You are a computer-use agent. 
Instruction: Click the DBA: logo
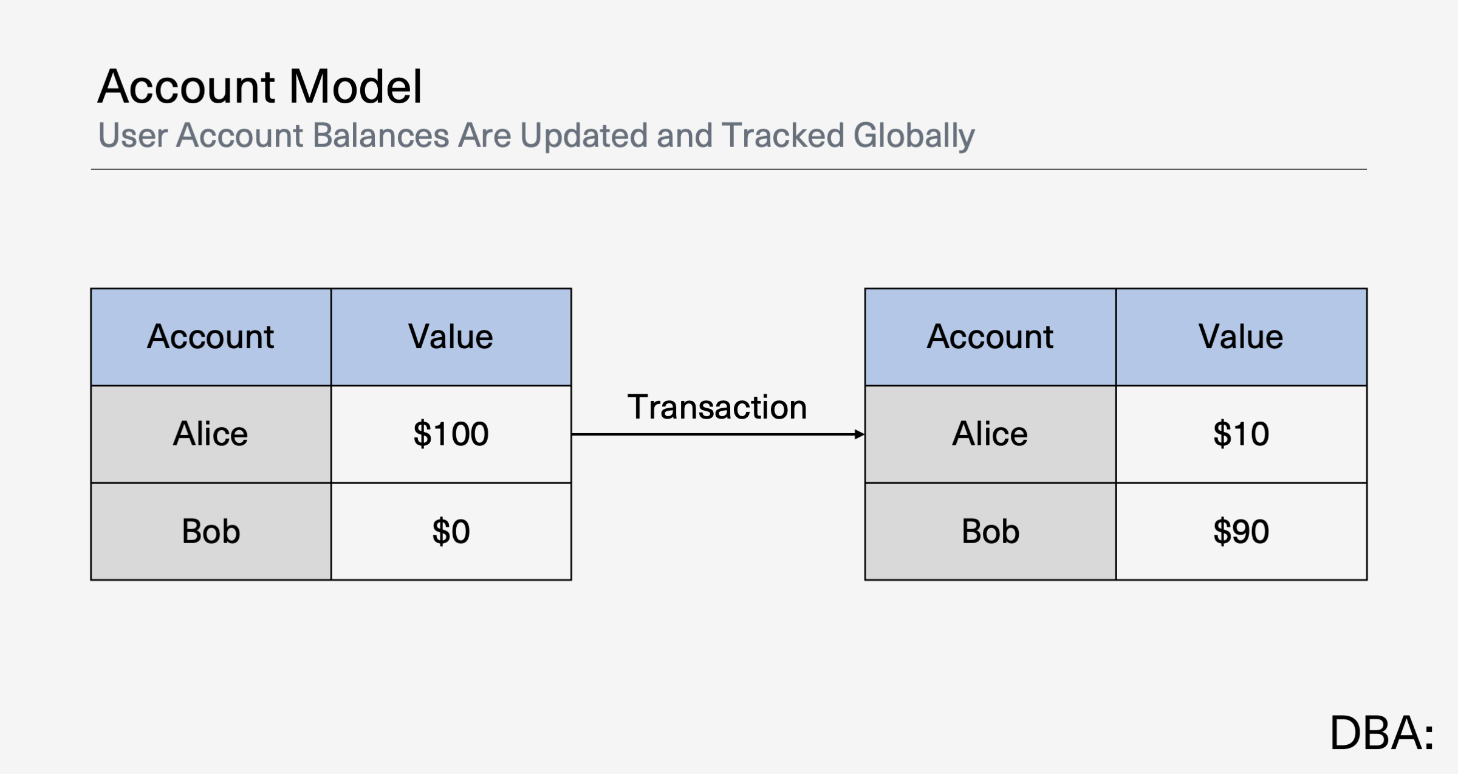1382,733
